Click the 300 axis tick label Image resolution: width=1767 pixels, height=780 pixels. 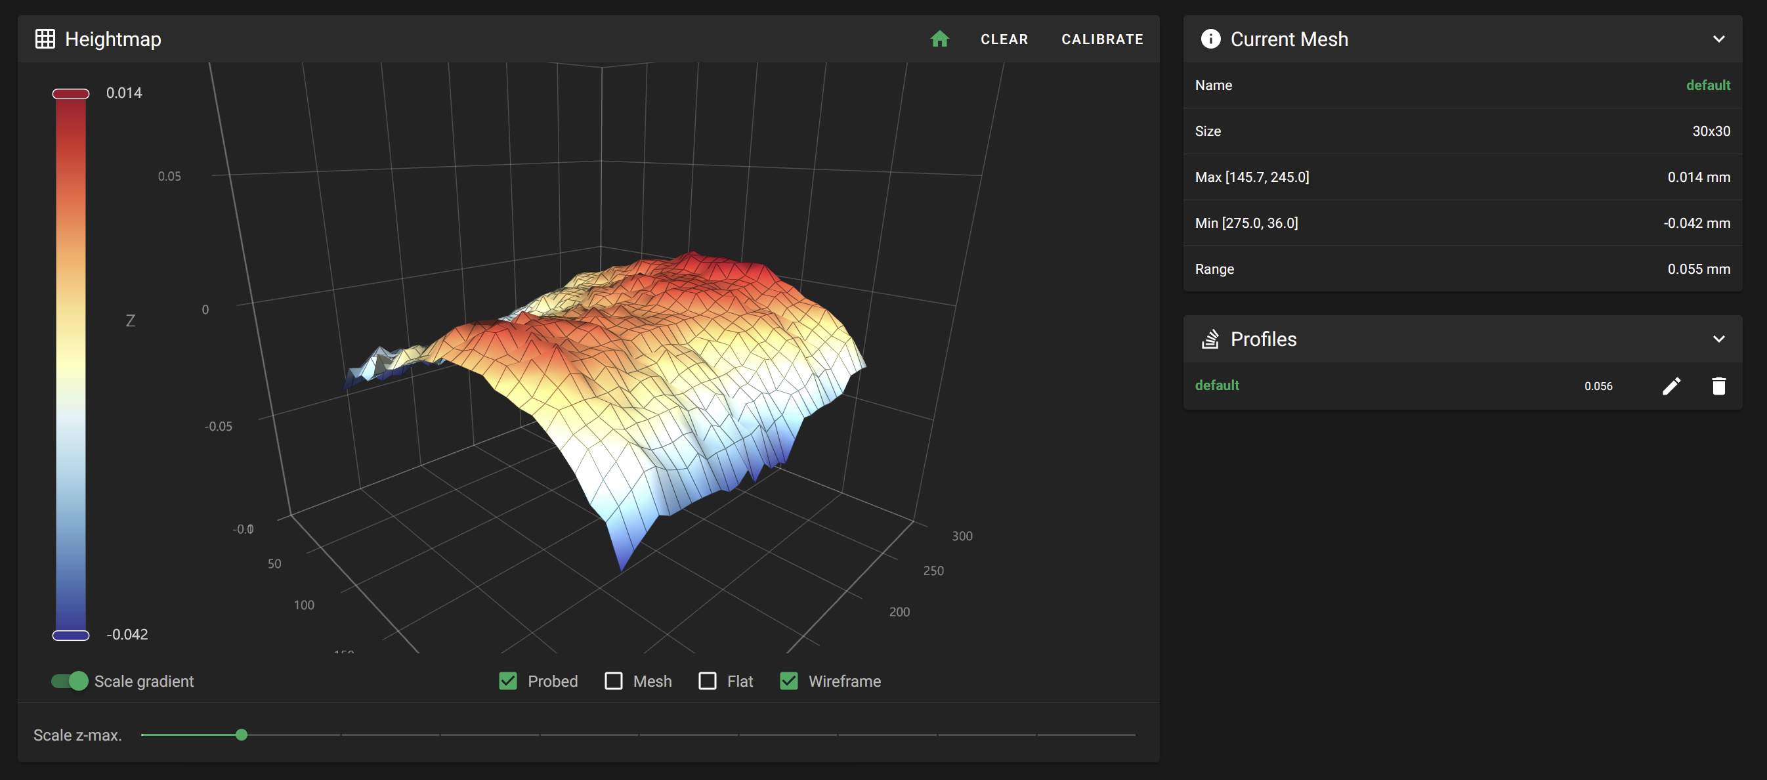[x=962, y=536]
